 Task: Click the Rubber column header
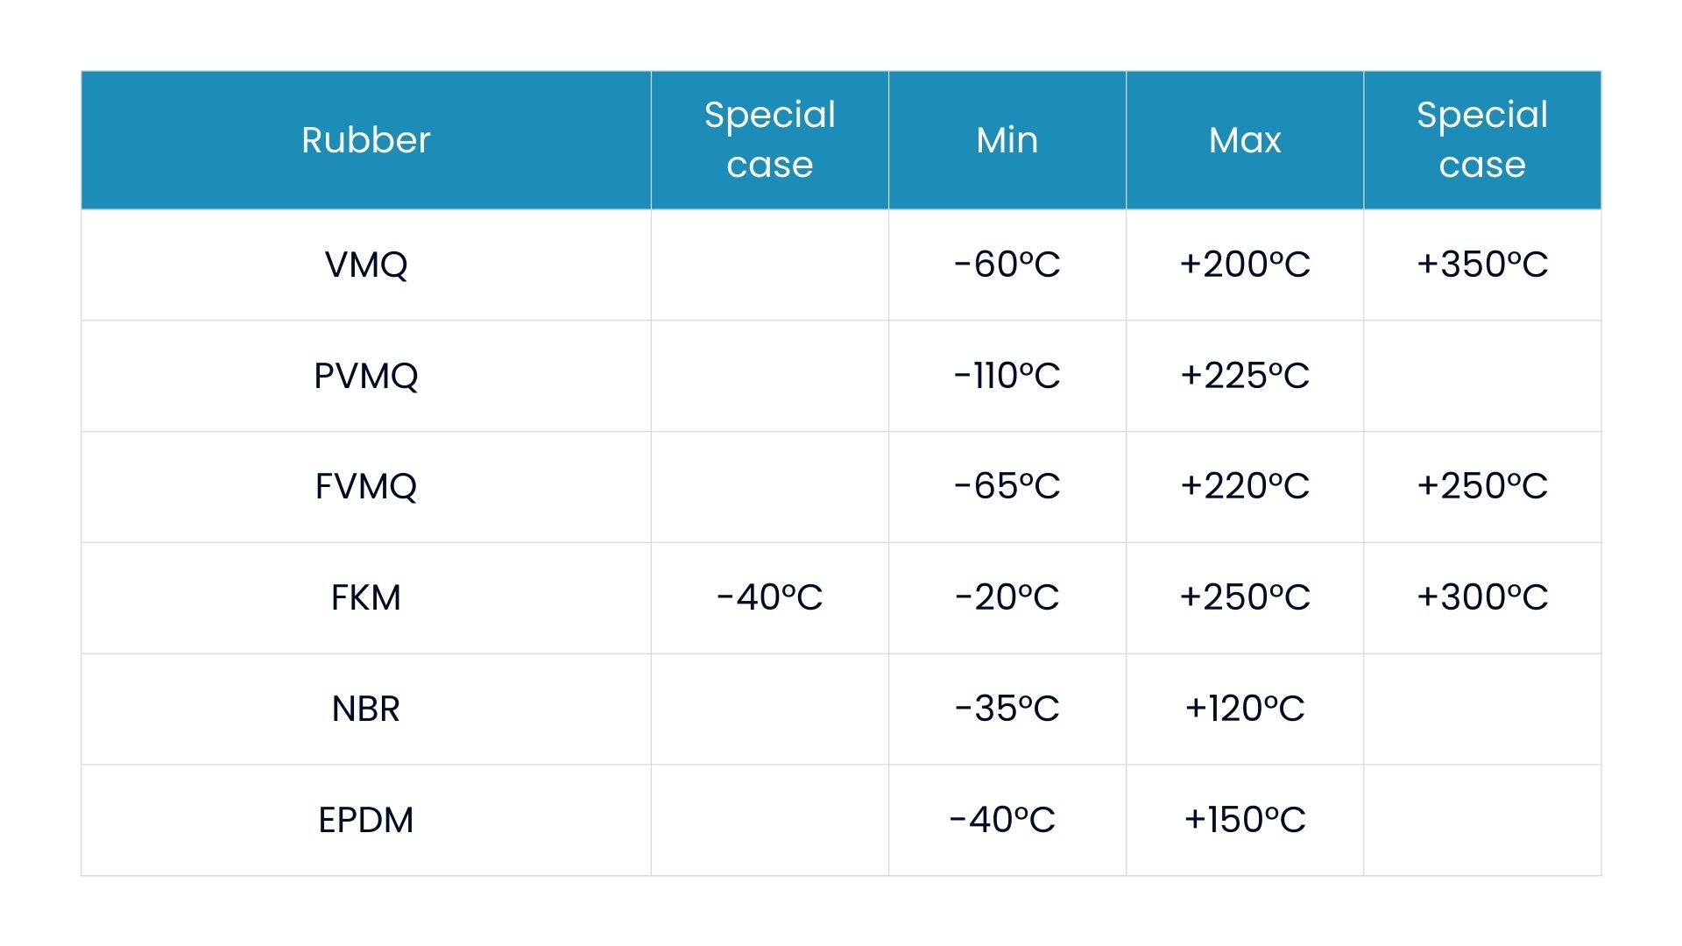(365, 140)
